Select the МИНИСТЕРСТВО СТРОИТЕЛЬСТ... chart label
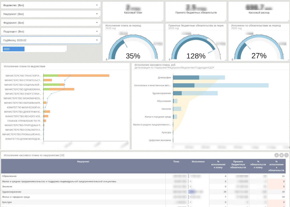This screenshot has height=207, width=290. pyautogui.click(x=23, y=80)
